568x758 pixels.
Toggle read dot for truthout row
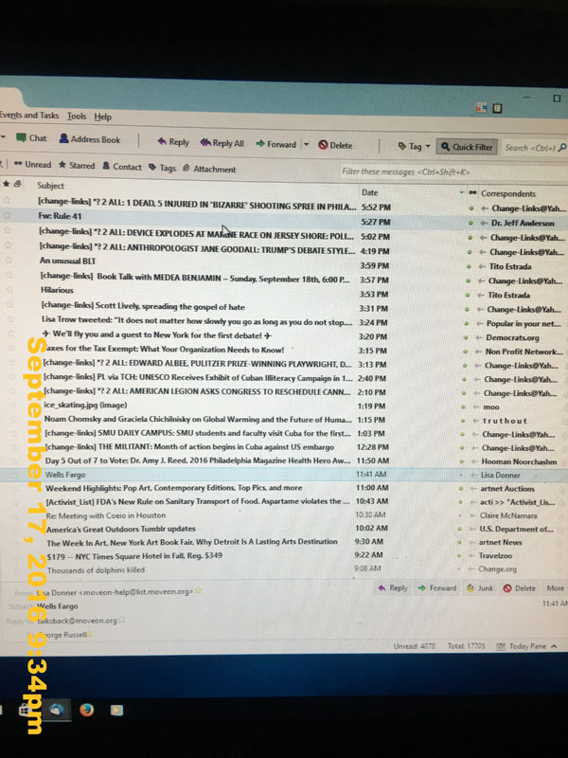point(463,421)
